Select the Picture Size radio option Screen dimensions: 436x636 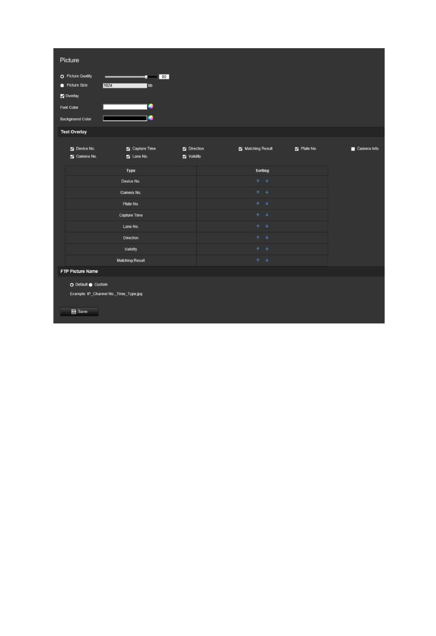pyautogui.click(x=62, y=86)
